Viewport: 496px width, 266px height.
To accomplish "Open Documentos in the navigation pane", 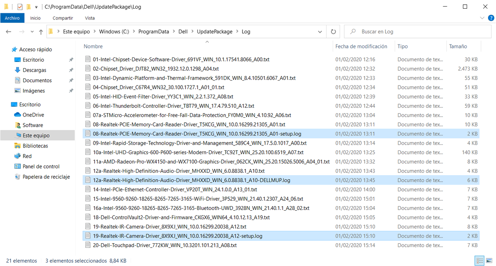I will pyautogui.click(x=37, y=81).
